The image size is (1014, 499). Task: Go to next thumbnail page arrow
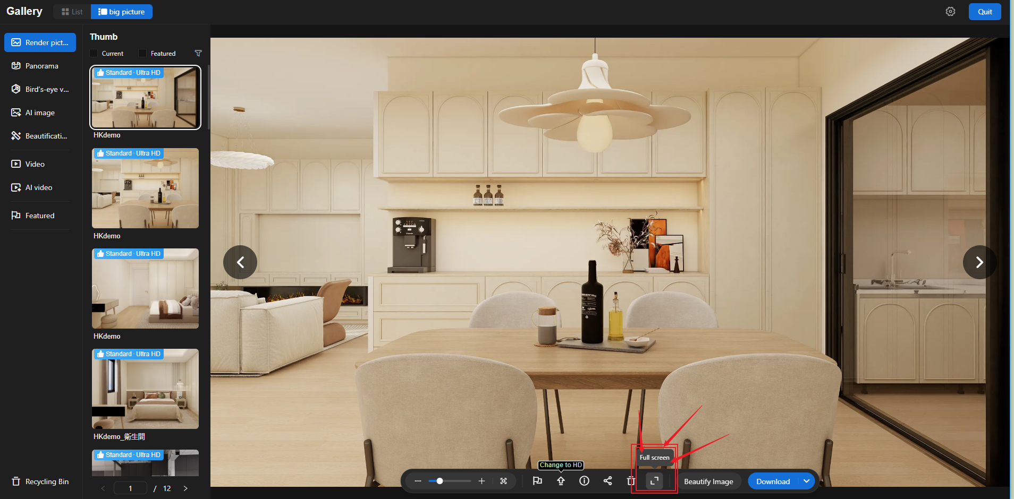(x=185, y=488)
